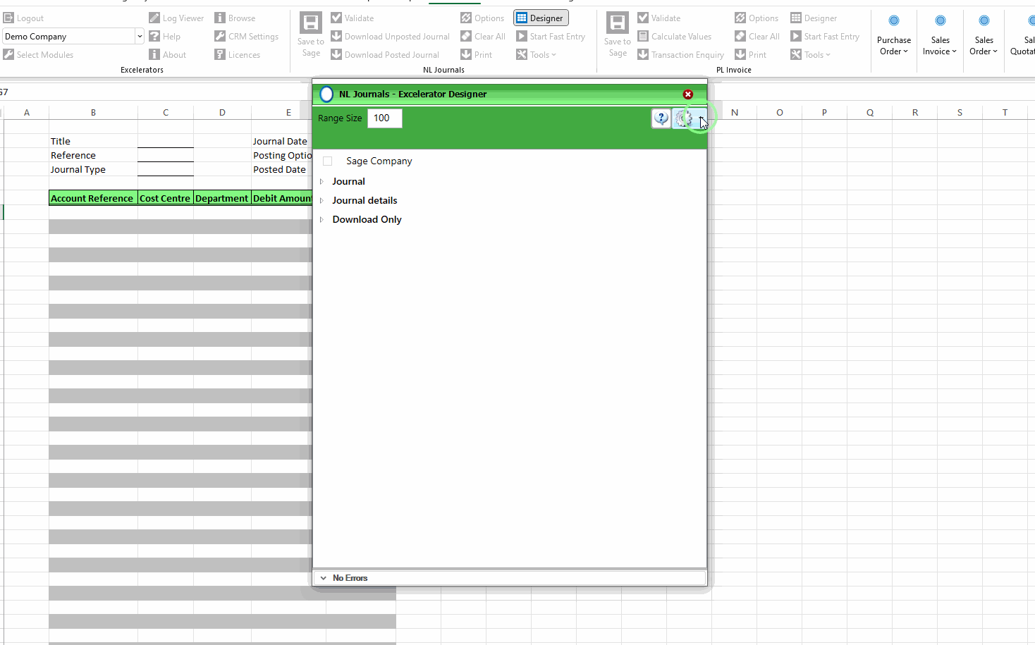Open the PL Invoice Tools menu
Viewport: 1035px width, 645px height.
[x=810, y=55]
